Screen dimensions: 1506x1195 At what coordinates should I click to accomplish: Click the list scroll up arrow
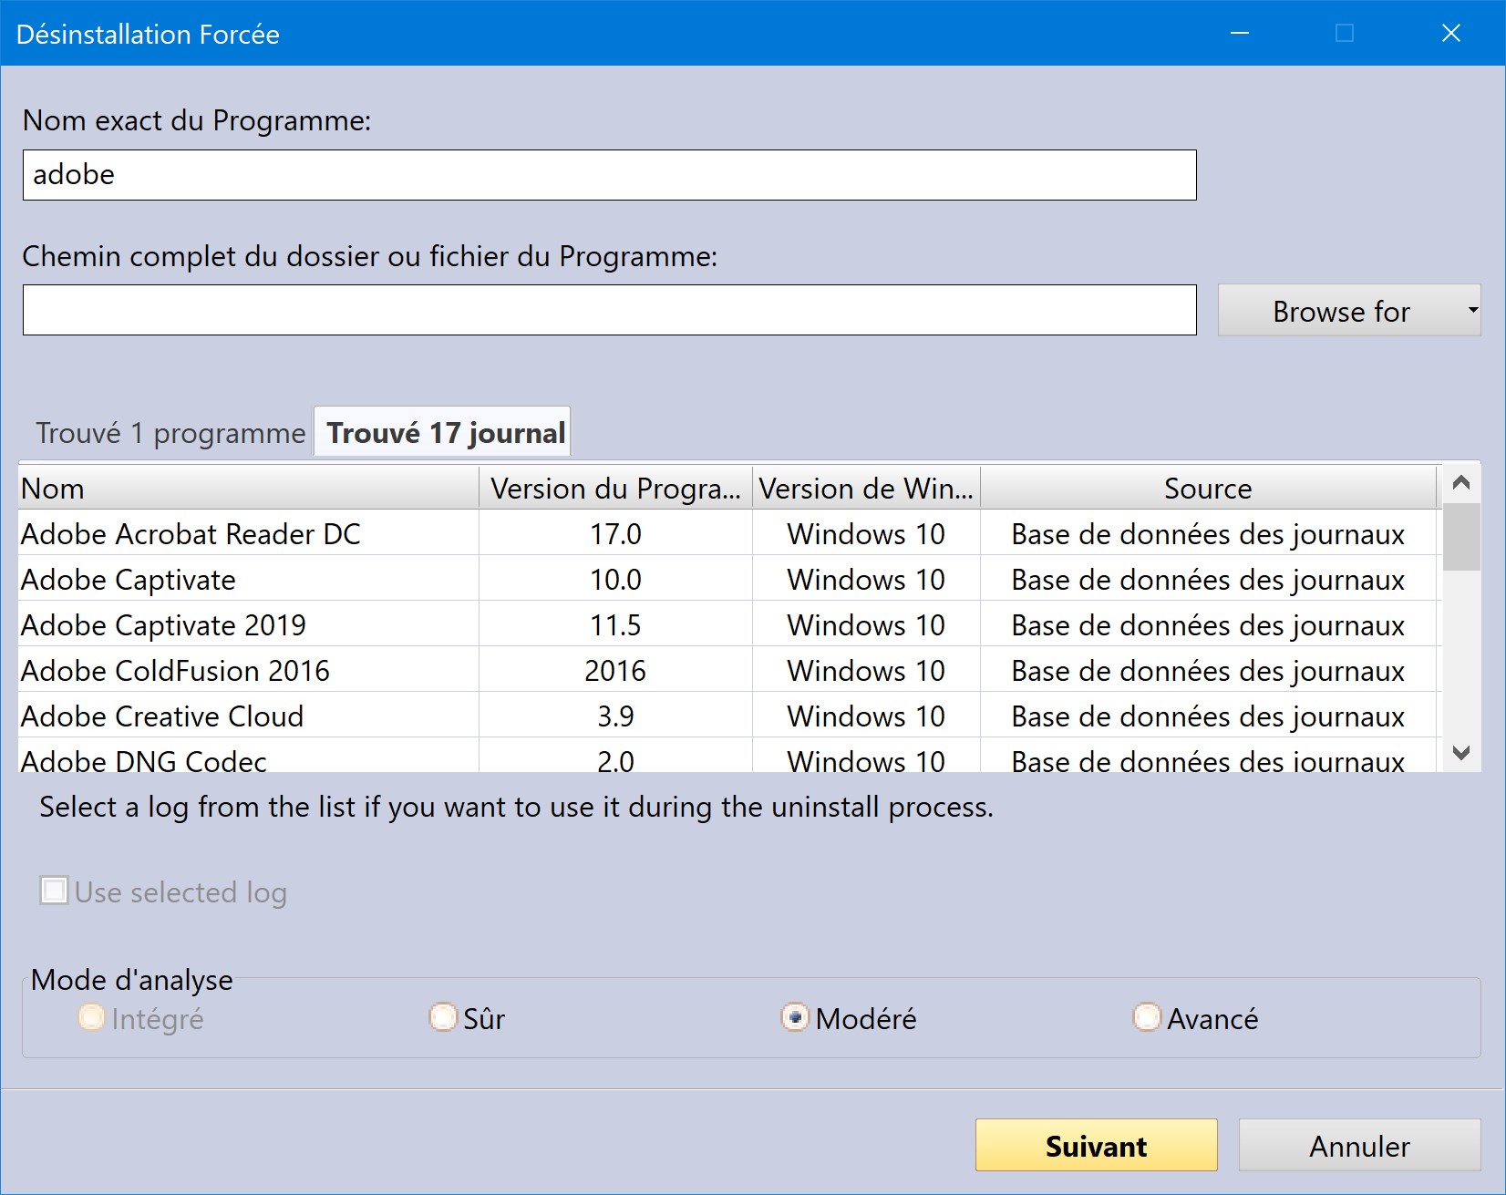[x=1461, y=482]
